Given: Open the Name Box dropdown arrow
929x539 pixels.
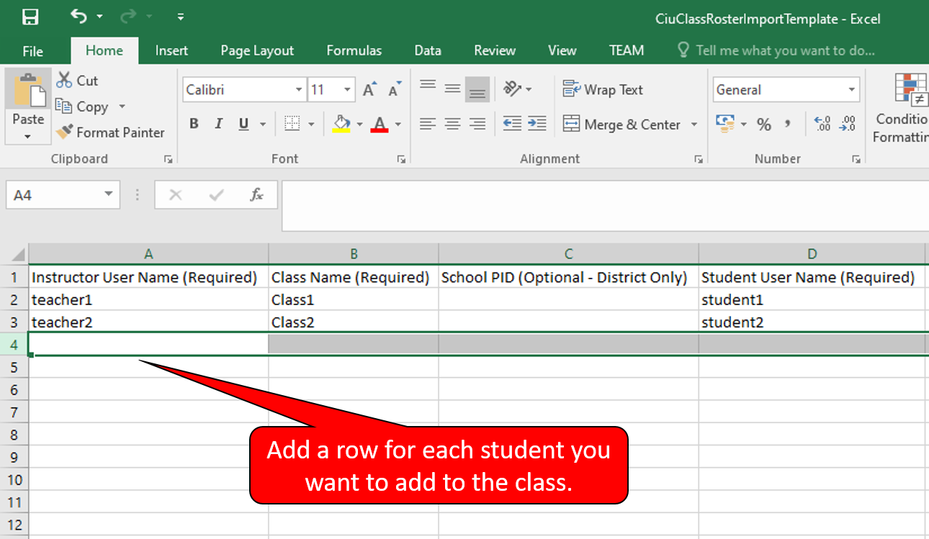Looking at the screenshot, I should tap(109, 194).
